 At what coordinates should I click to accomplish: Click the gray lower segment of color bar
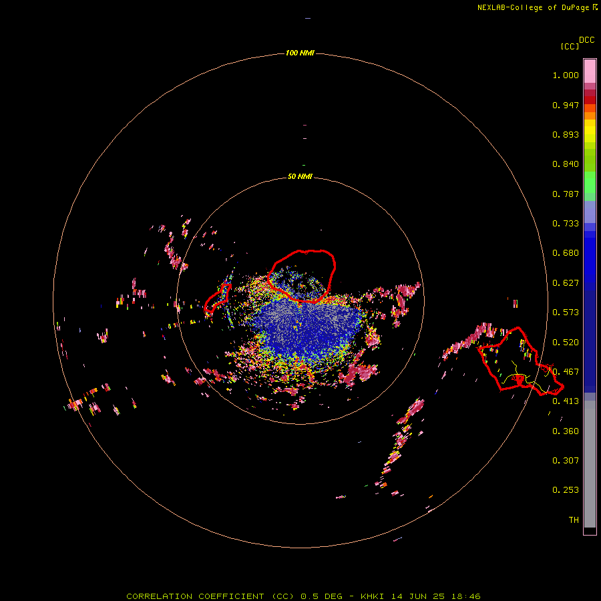pyautogui.click(x=590, y=464)
